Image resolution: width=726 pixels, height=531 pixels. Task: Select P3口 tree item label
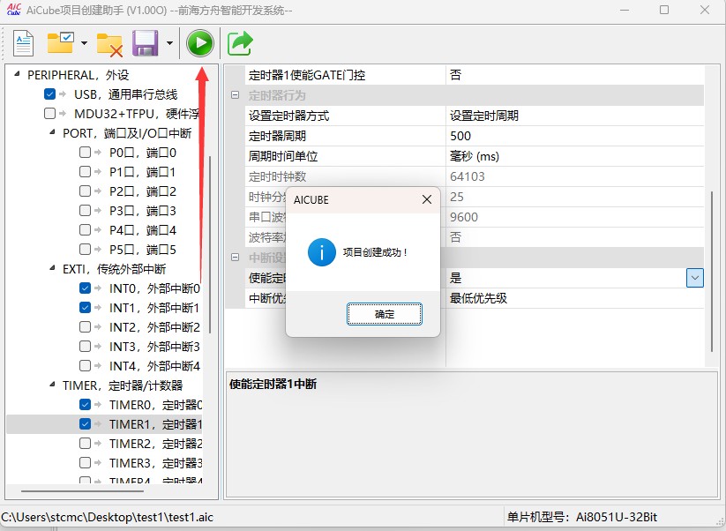(143, 211)
